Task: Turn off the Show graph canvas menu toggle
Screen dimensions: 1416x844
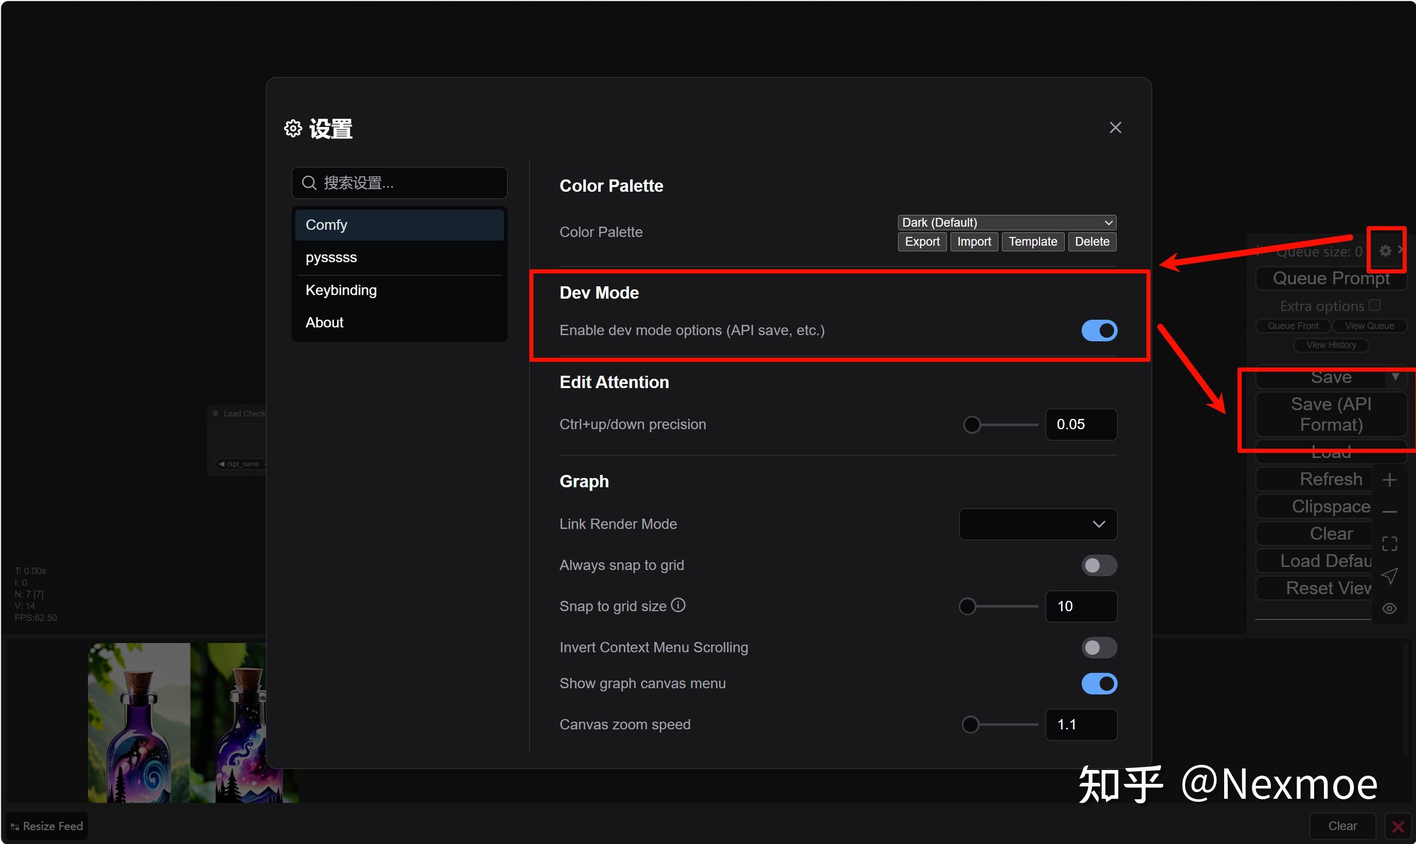Action: pos(1099,684)
